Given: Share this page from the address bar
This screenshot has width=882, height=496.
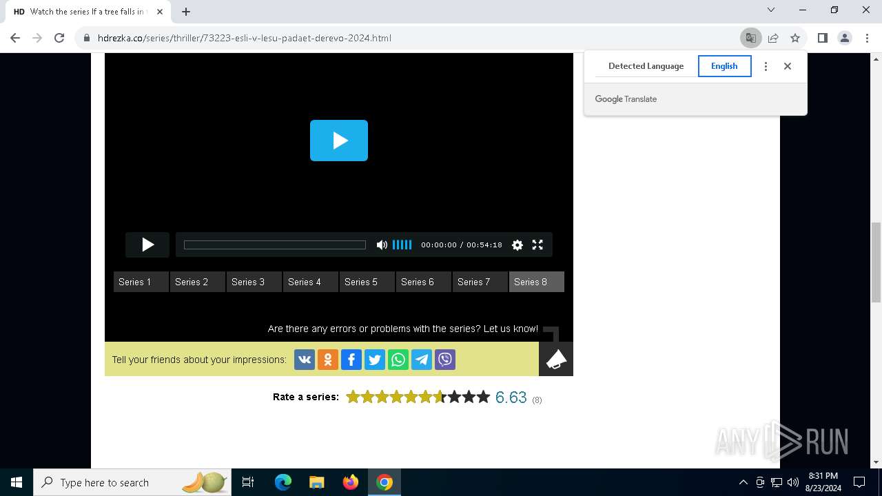Looking at the screenshot, I should coord(773,38).
